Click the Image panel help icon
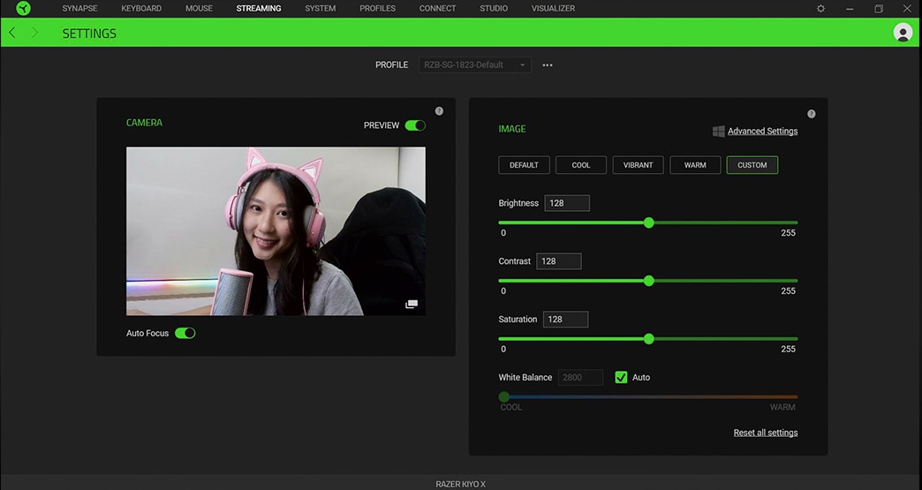This screenshot has height=490, width=922. coord(811,114)
